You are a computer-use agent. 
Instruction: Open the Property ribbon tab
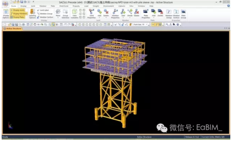point(76,6)
